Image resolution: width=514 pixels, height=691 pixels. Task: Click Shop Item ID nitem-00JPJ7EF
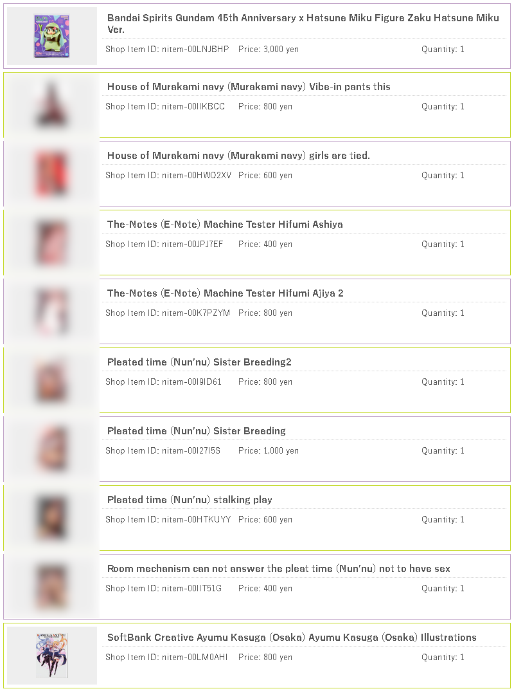[164, 244]
